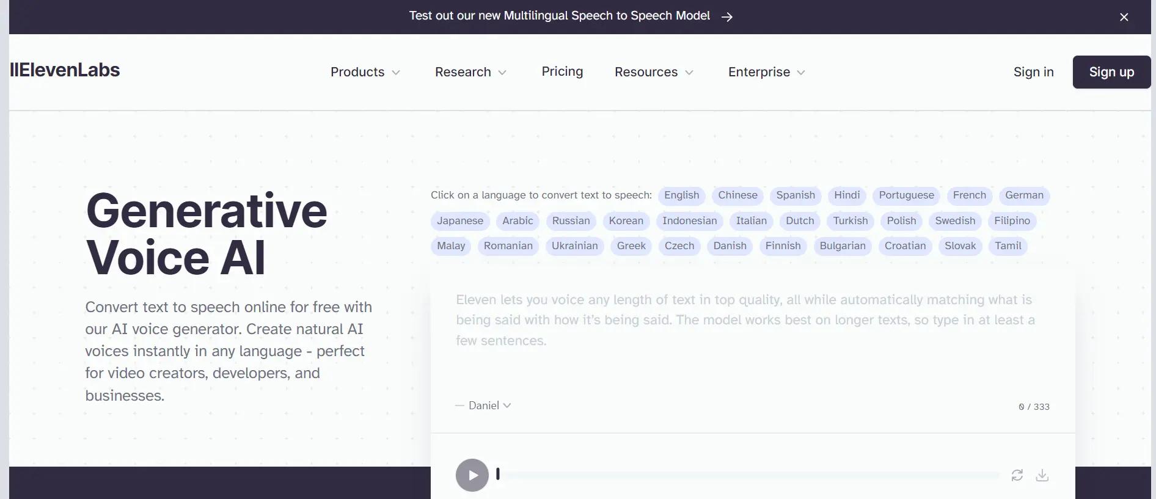Pick the Russian language option
This screenshot has width=1156, height=499.
(571, 221)
